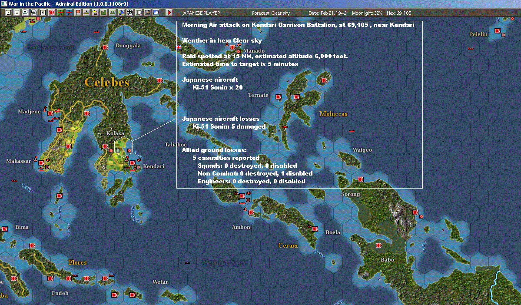The width and height of the screenshot is (521, 305).
Task: Click 'Non Combat: 0 destroyed, 1 disabled' line
Action: (255, 173)
